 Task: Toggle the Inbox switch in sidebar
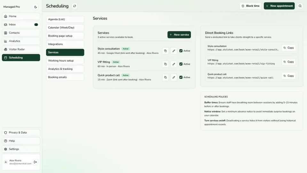pos(36,25)
